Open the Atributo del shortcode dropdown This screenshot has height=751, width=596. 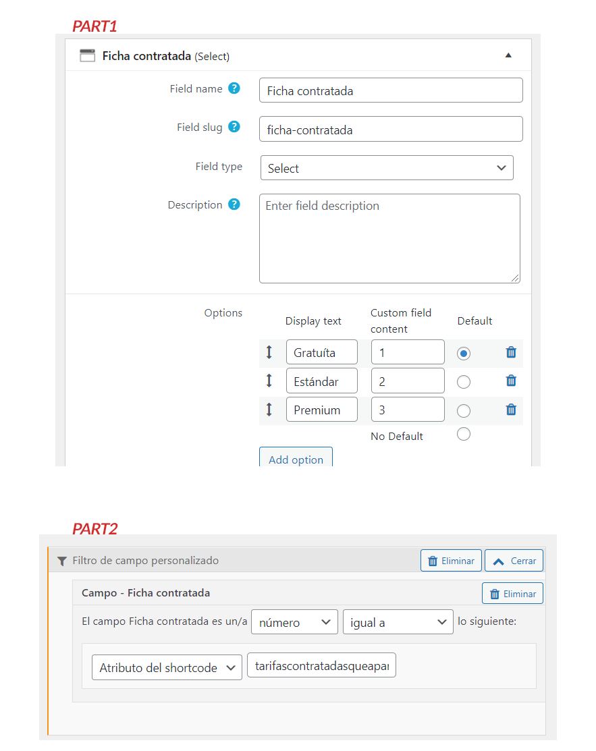tap(167, 667)
